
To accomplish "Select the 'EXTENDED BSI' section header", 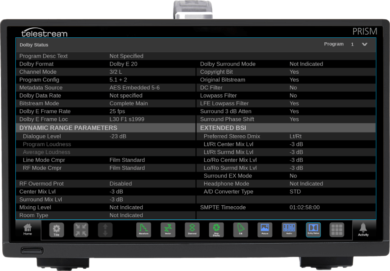I will (x=223, y=128).
